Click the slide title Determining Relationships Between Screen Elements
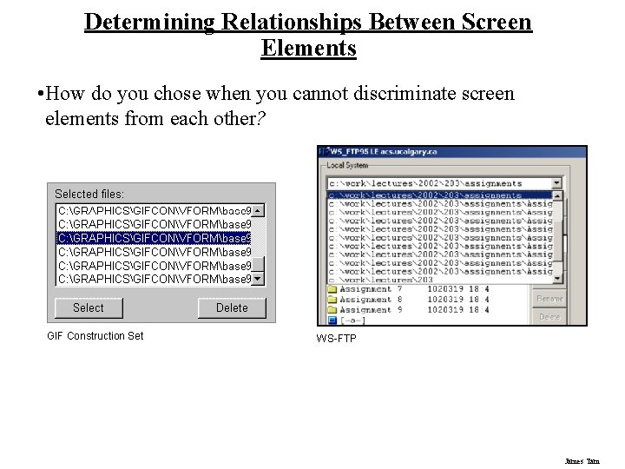625x469 pixels. click(x=308, y=35)
